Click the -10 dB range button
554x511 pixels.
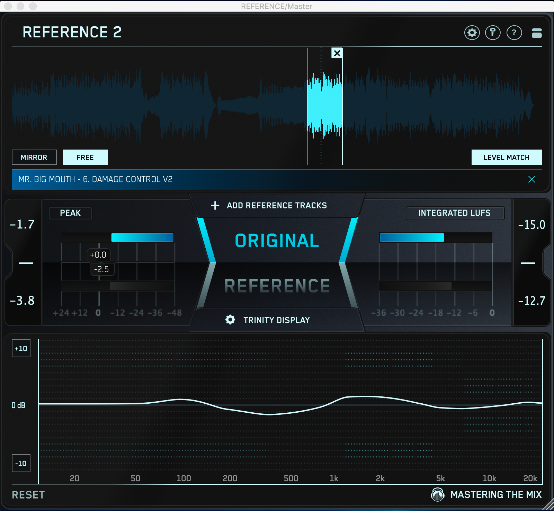[x=21, y=463]
